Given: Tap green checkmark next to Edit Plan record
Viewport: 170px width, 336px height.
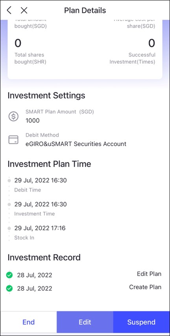Looking at the screenshot, I should click(9, 275).
